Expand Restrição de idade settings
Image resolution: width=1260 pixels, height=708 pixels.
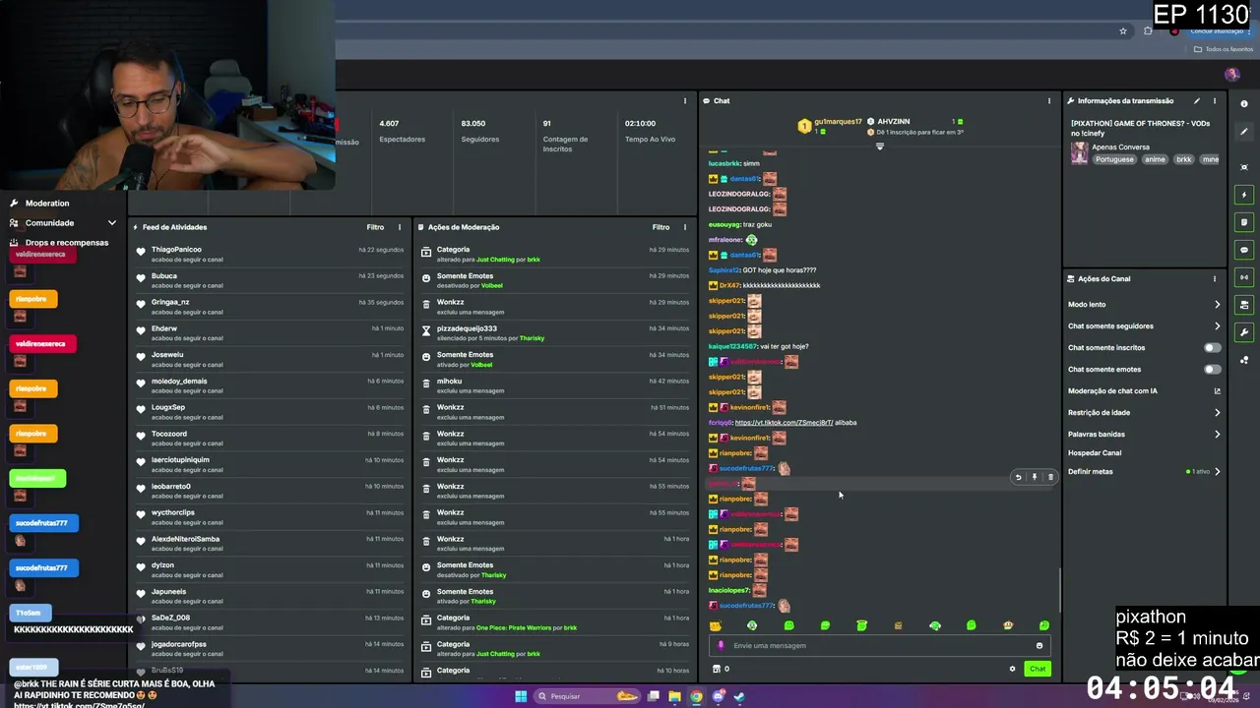click(1217, 413)
